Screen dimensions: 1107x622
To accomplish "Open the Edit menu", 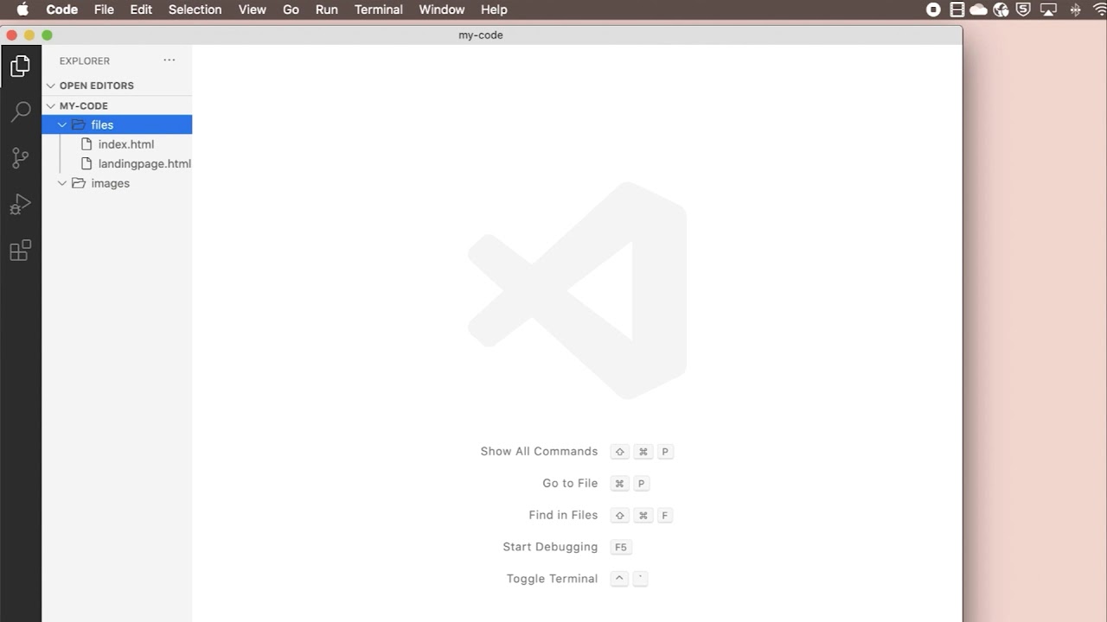I will [141, 10].
